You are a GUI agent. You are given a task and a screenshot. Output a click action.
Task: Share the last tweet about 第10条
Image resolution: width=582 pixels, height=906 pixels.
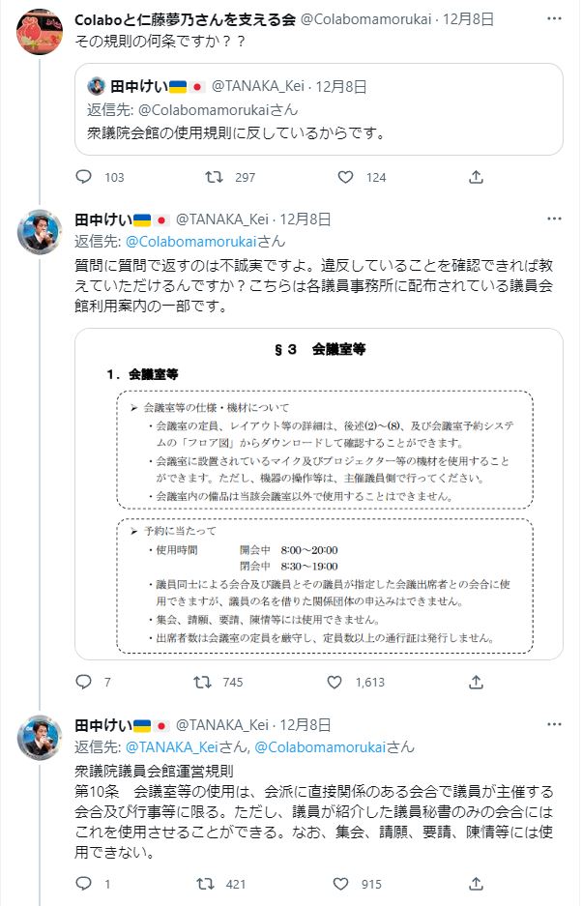click(x=476, y=884)
